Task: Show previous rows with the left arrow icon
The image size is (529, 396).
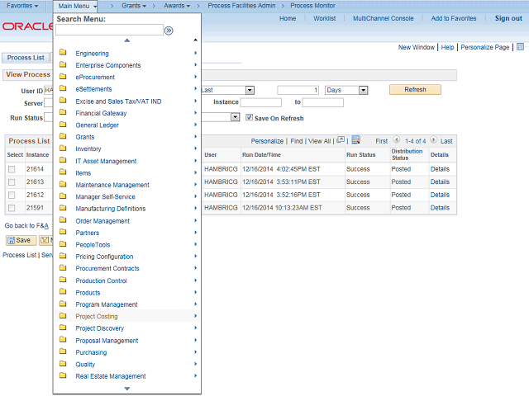Action: click(x=397, y=141)
